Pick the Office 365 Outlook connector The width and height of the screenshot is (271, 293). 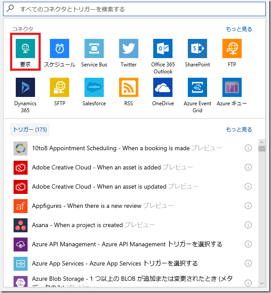[x=163, y=48]
